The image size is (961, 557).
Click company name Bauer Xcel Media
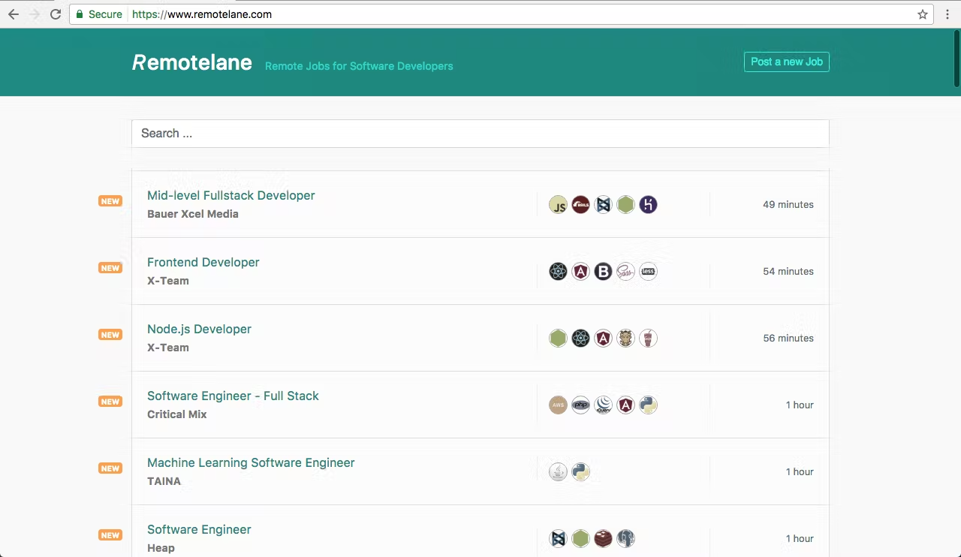click(x=193, y=214)
